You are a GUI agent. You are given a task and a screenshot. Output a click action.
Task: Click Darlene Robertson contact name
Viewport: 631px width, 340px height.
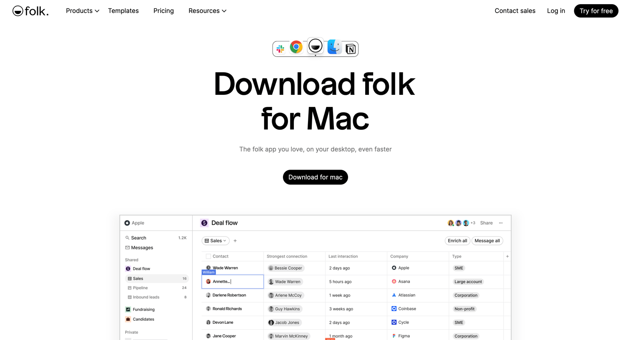click(x=229, y=295)
